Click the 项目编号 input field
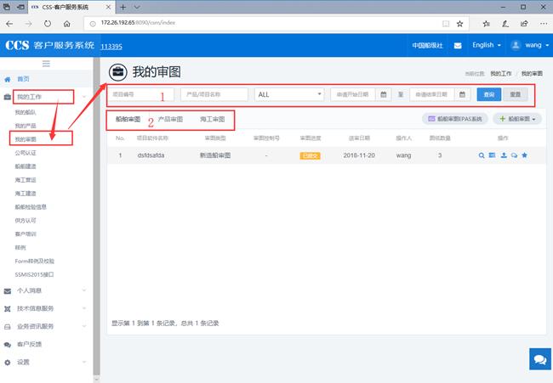553x383 pixels. click(x=141, y=94)
